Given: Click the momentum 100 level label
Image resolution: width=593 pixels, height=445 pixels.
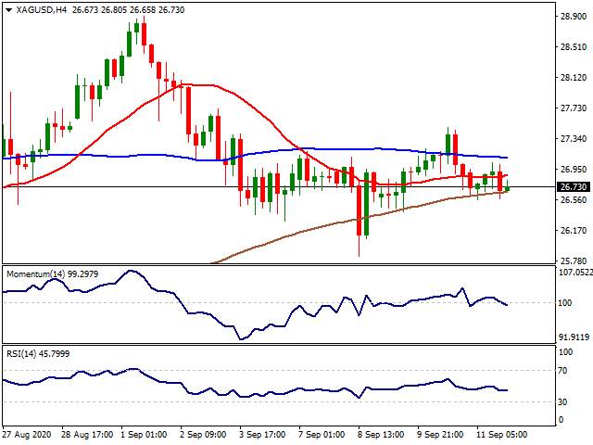Looking at the screenshot, I should pyautogui.click(x=565, y=303).
